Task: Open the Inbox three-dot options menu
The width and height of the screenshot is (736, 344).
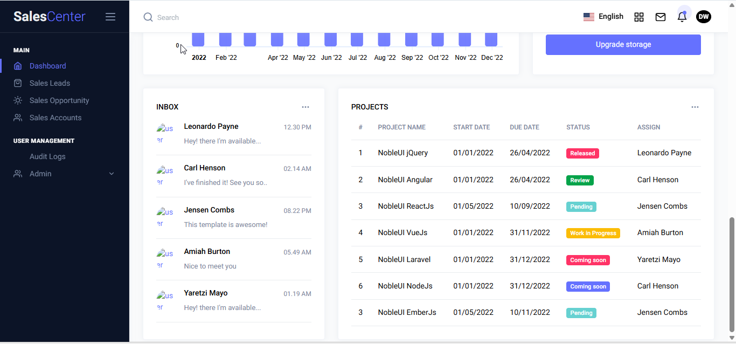Action: [x=305, y=107]
